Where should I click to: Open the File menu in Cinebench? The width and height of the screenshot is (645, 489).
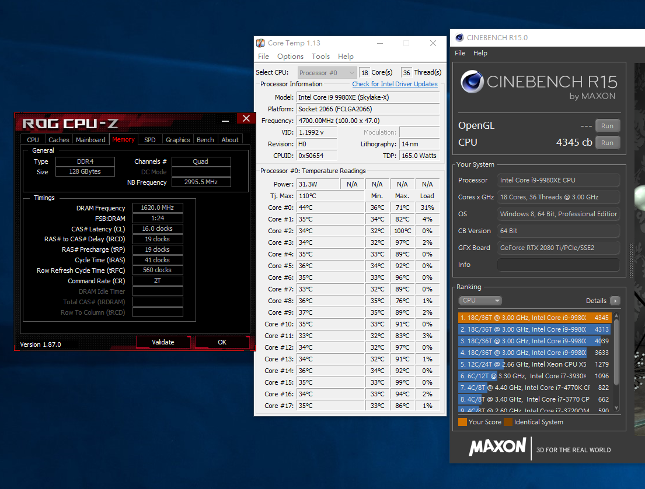click(x=460, y=53)
